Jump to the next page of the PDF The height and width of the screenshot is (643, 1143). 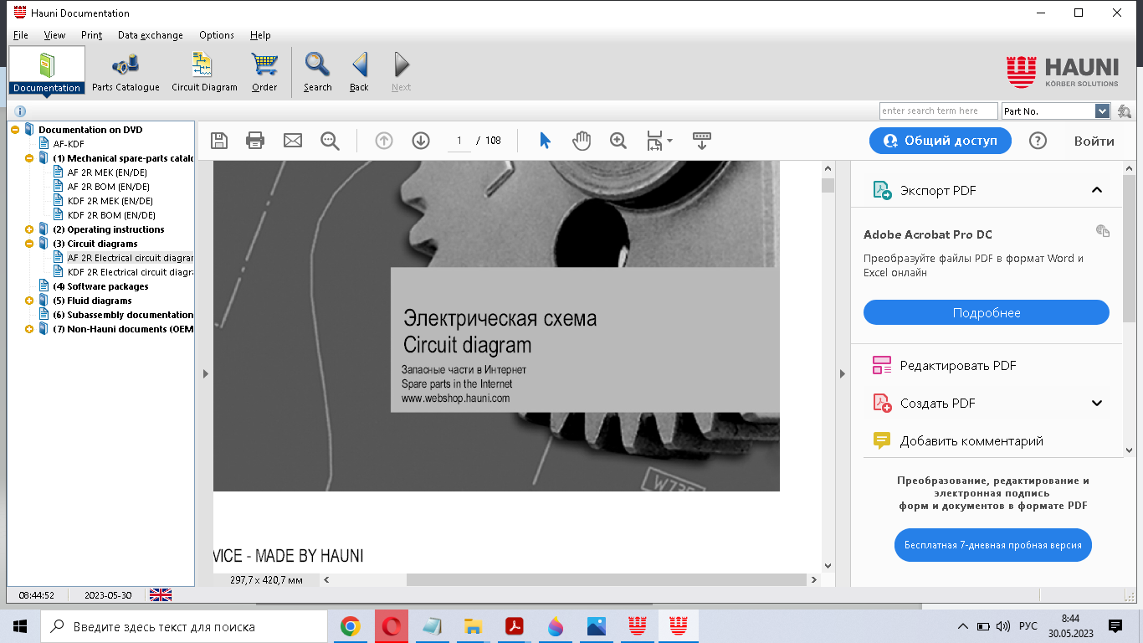click(x=420, y=141)
